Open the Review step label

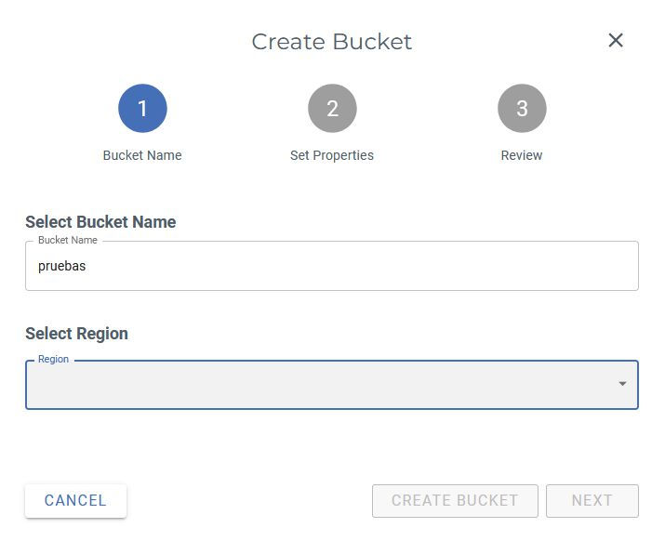[522, 155]
